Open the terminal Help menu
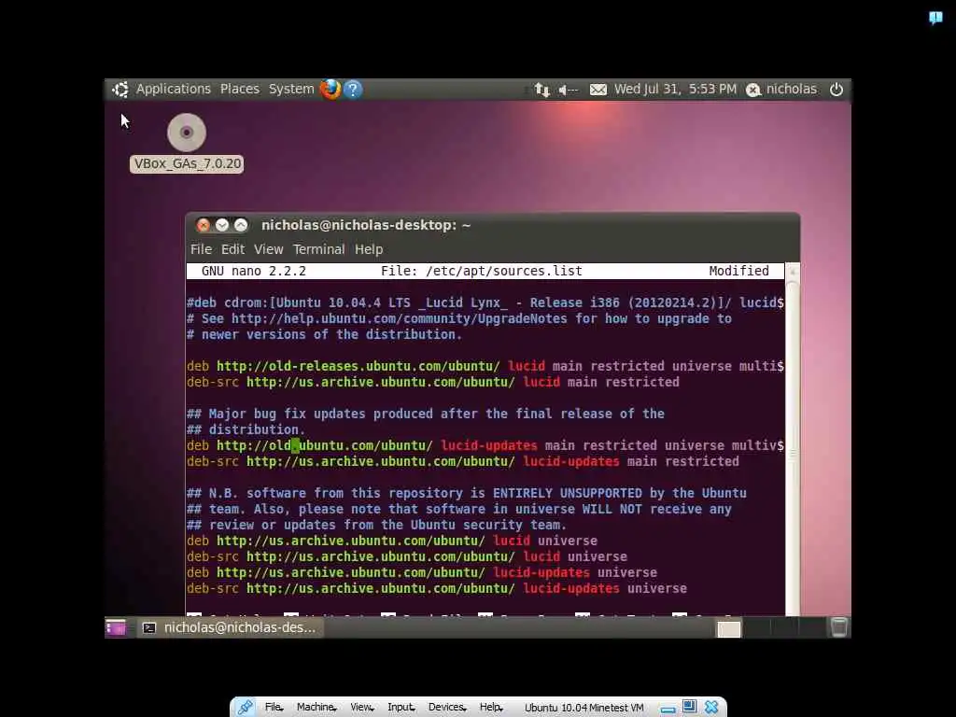Image resolution: width=956 pixels, height=717 pixels. coord(369,249)
